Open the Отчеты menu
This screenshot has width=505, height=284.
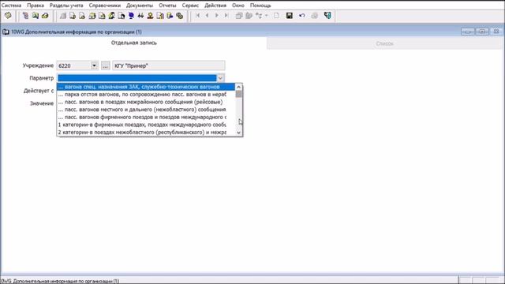pos(167,6)
